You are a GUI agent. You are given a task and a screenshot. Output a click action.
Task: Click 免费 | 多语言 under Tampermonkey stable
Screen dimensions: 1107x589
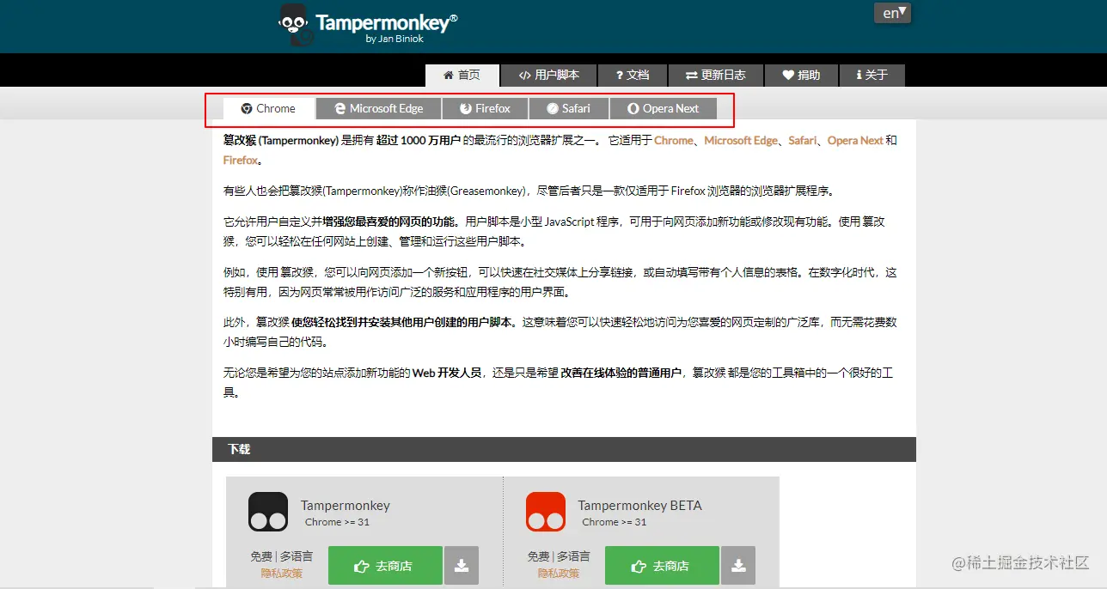pos(282,556)
